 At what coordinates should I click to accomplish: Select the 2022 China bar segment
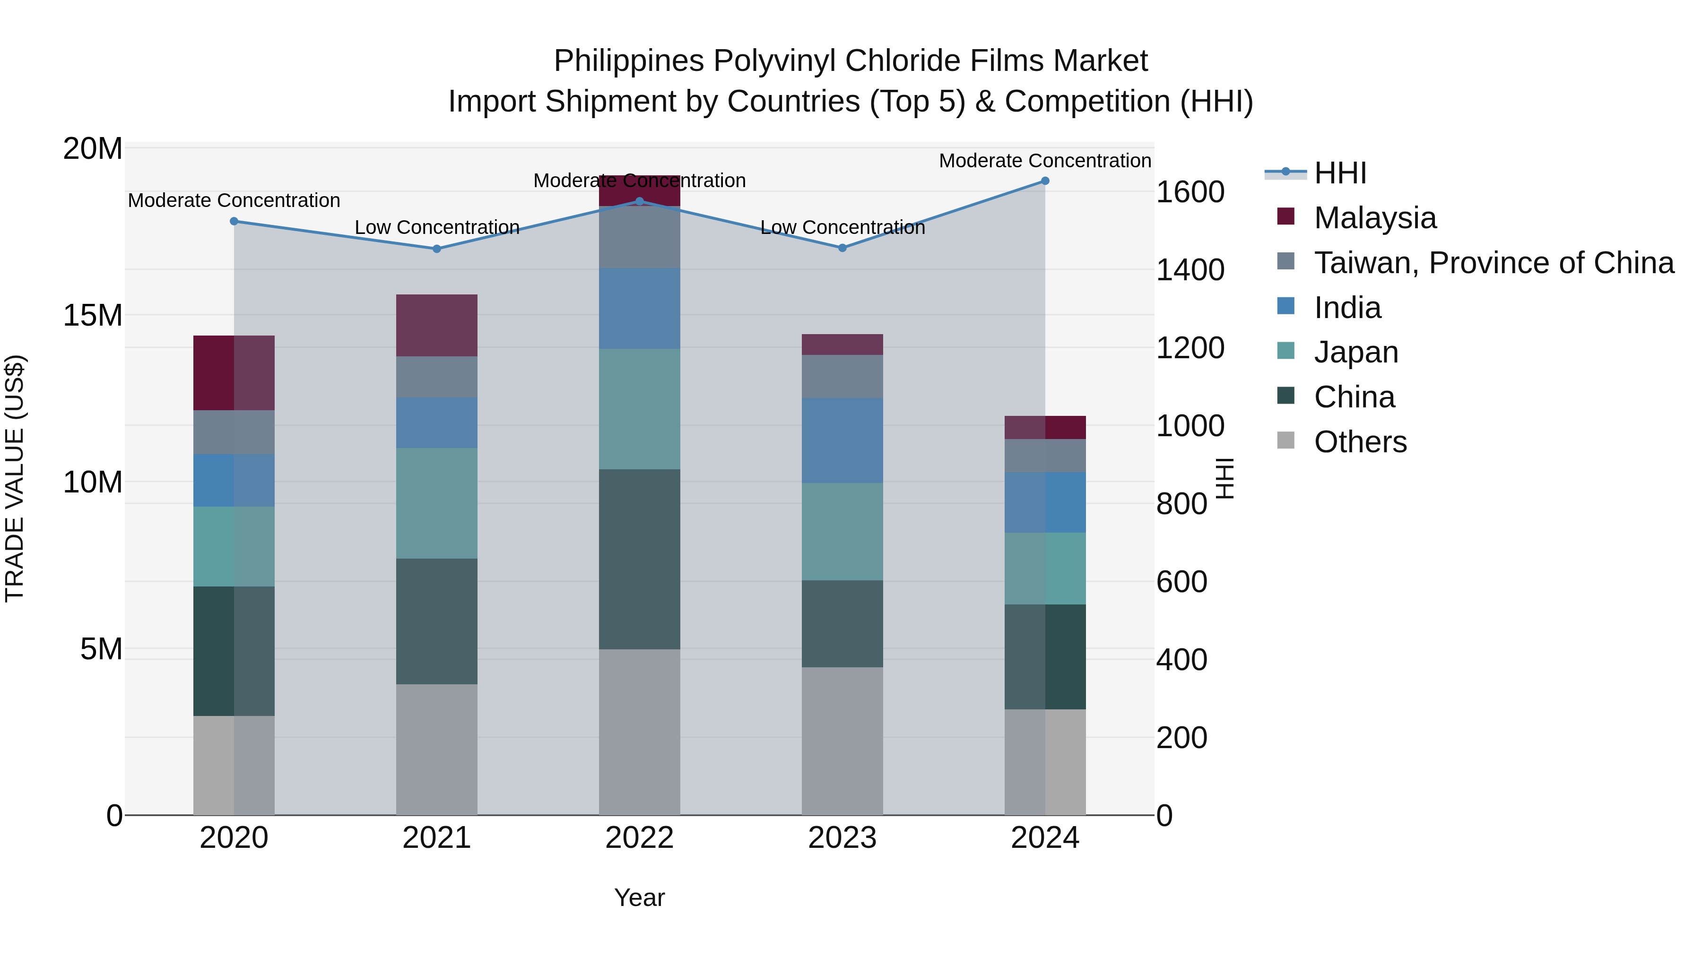pyautogui.click(x=640, y=560)
